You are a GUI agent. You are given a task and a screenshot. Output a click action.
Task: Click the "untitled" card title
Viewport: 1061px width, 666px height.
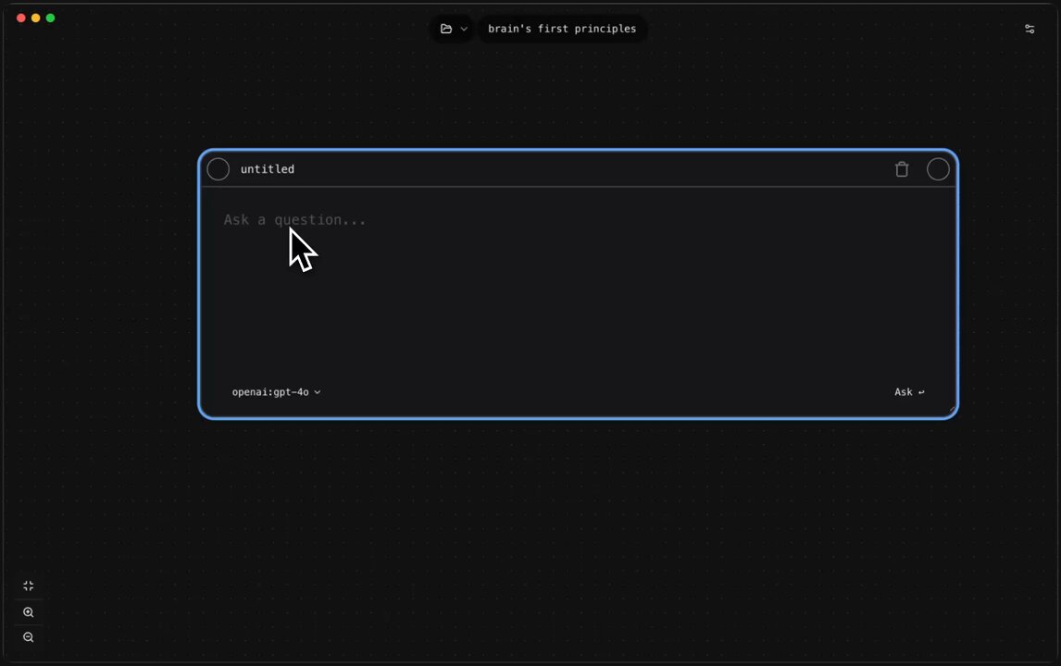pos(268,169)
